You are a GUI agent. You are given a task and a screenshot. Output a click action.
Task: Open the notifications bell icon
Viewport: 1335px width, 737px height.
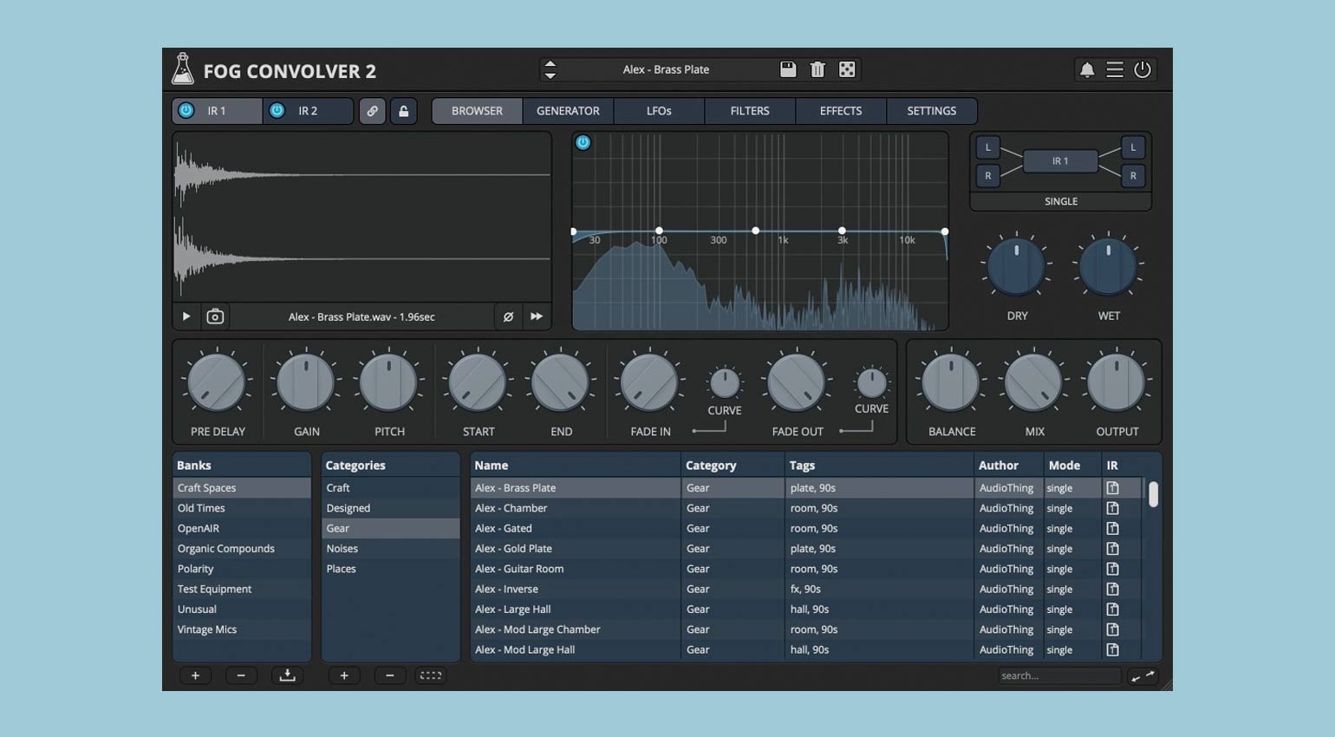(x=1086, y=69)
